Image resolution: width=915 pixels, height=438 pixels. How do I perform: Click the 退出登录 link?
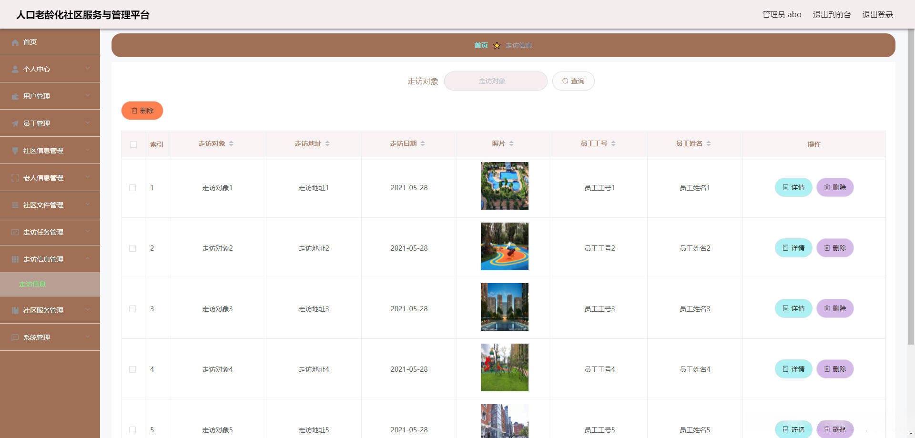tap(878, 15)
